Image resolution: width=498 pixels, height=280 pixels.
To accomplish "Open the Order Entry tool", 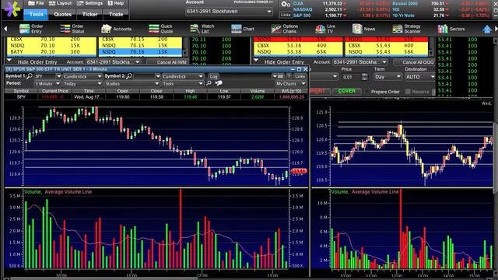I will pyautogui.click(x=31, y=29).
